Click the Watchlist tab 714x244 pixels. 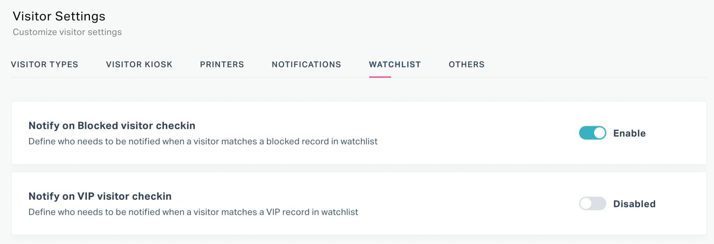pos(395,65)
